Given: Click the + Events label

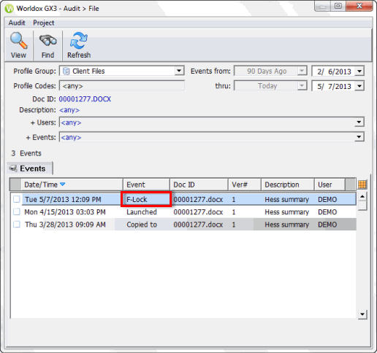Looking at the screenshot, I should click(x=41, y=137).
